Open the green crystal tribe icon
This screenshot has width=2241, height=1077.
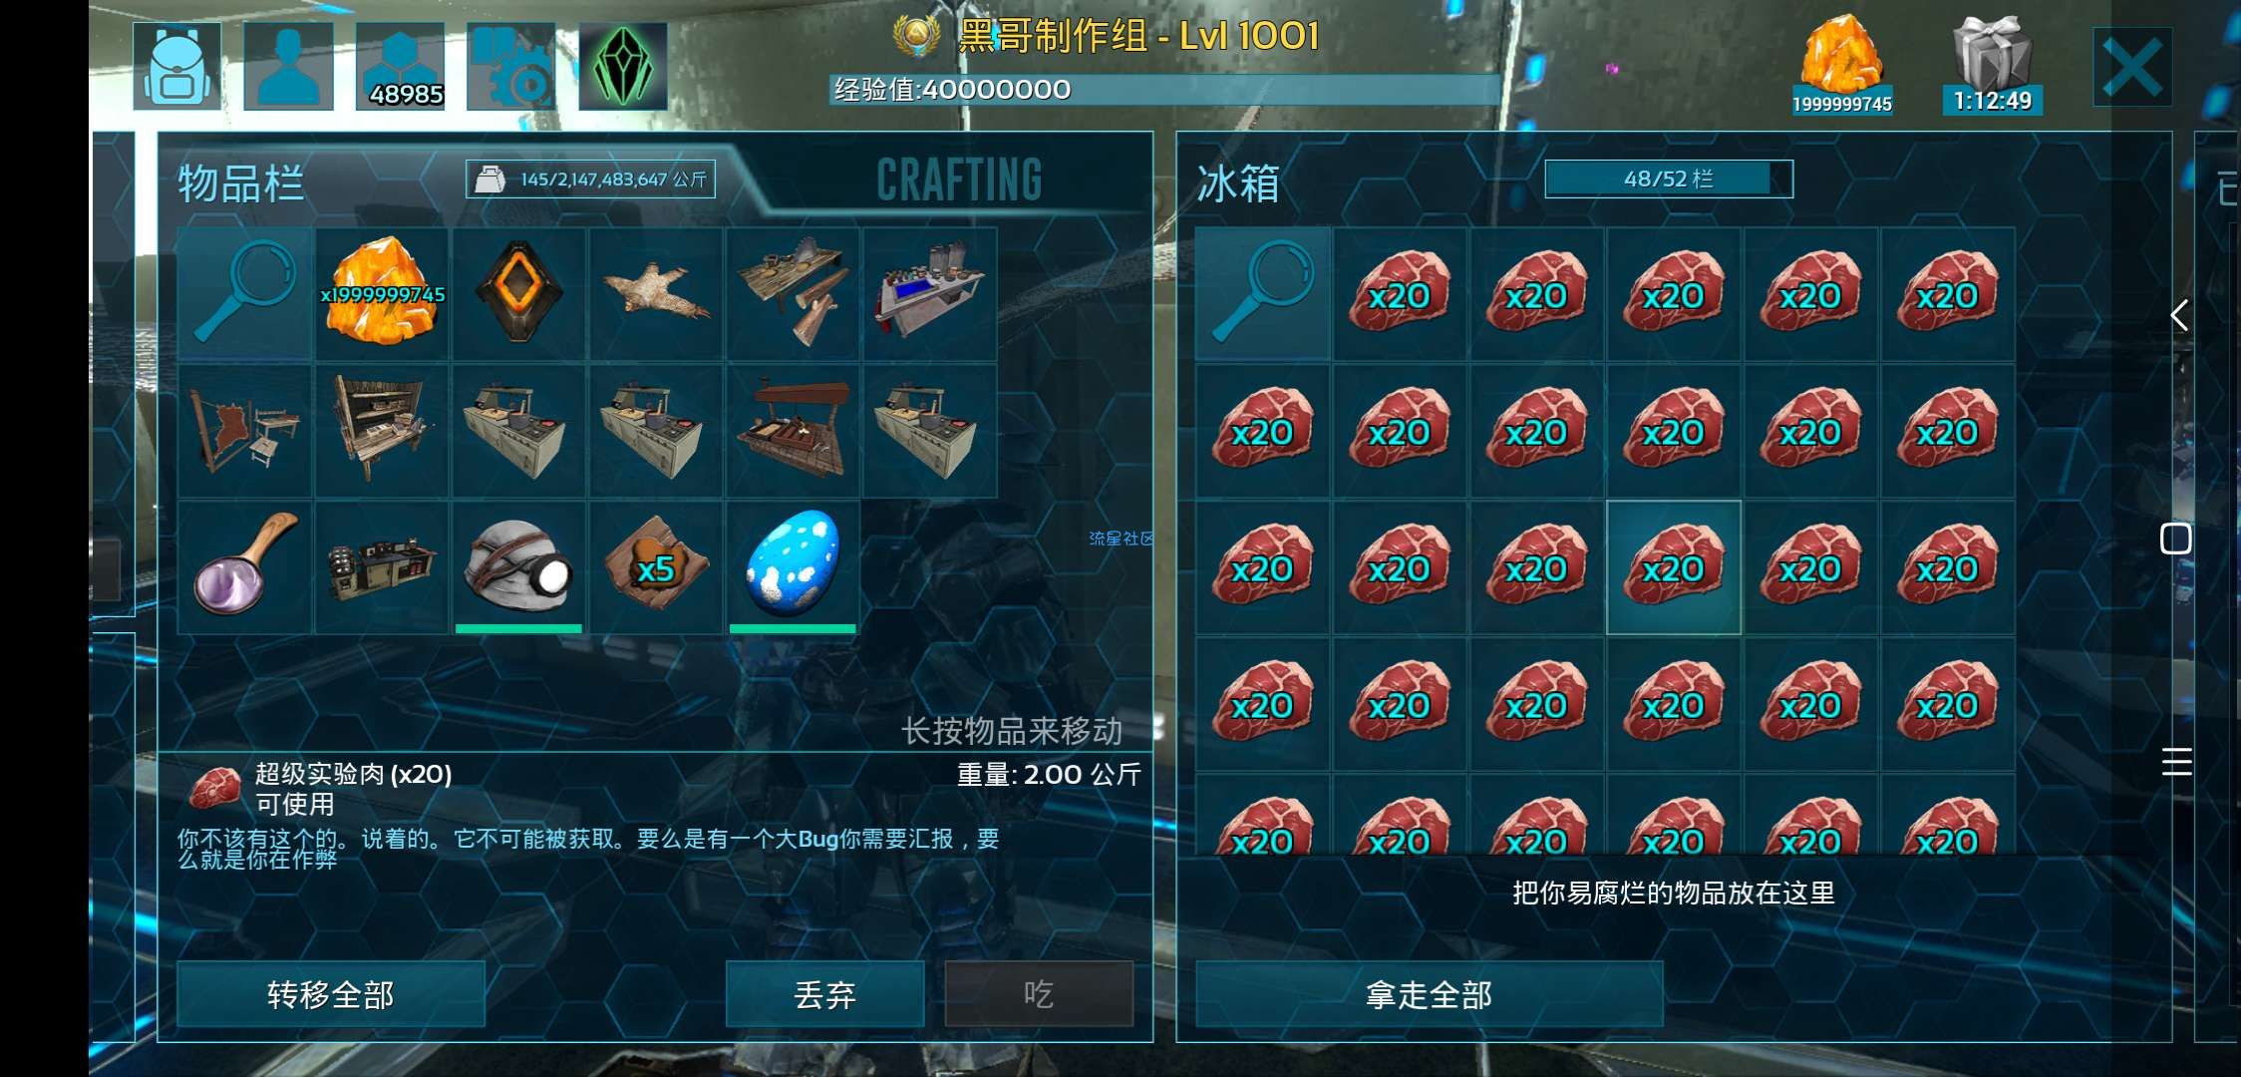click(x=623, y=66)
